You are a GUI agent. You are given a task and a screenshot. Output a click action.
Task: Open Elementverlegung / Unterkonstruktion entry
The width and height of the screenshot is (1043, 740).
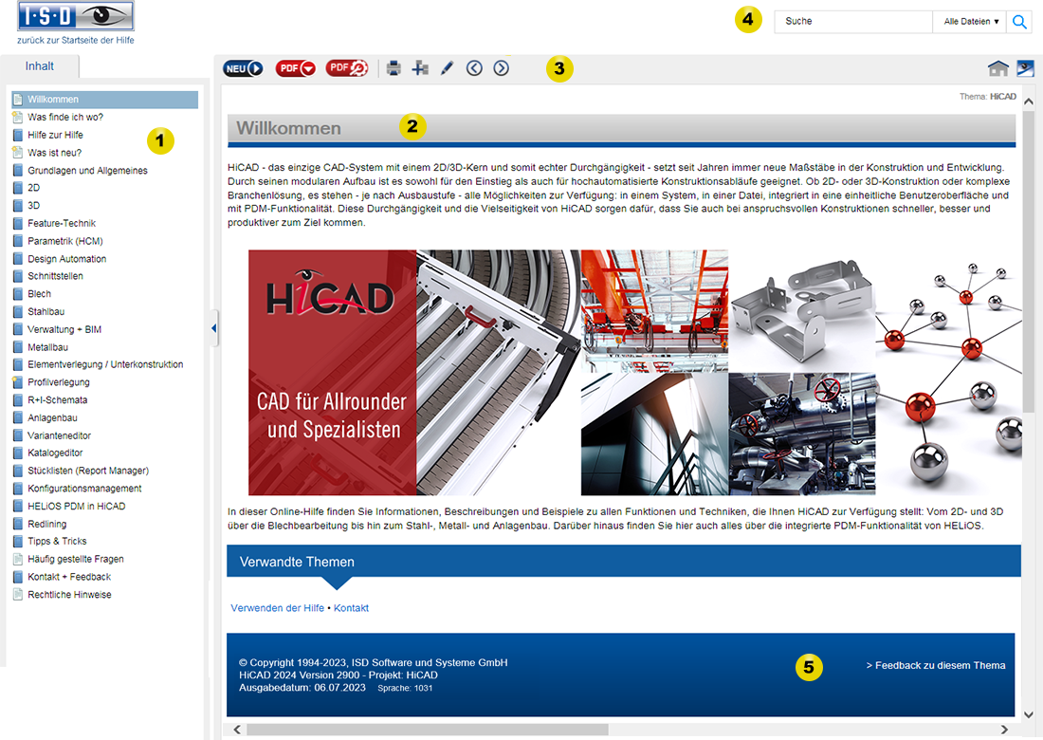point(105,364)
